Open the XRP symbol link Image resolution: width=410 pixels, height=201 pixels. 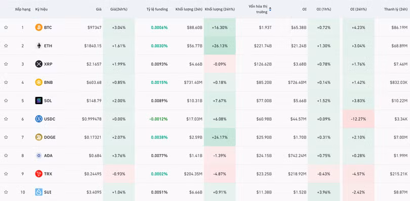48,64
